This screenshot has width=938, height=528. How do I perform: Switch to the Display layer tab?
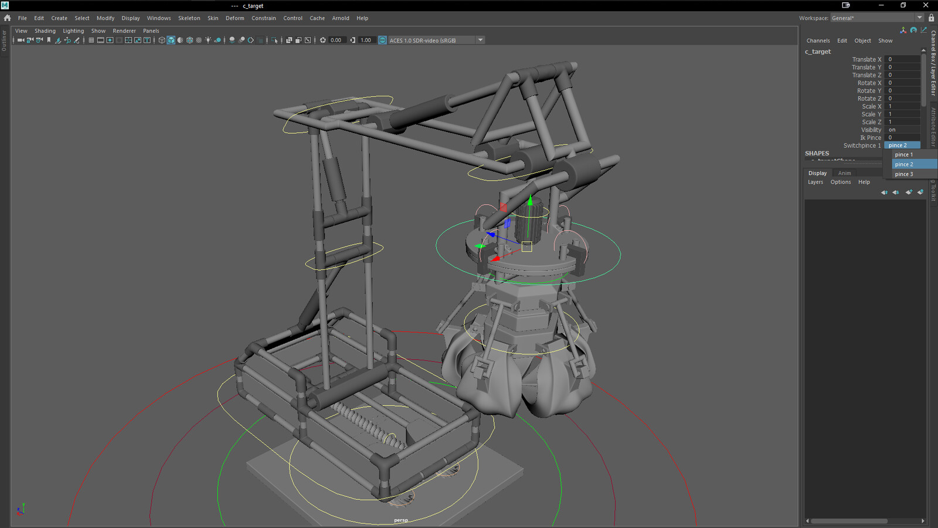pos(817,173)
